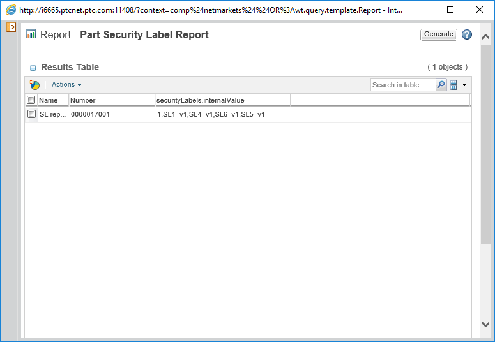The image size is (495, 342).
Task: Check the box for SL rep row
Action: click(31, 114)
